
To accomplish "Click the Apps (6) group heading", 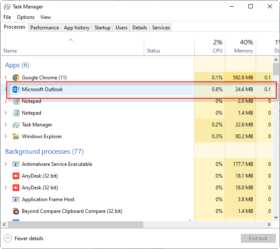I will [17, 65].
